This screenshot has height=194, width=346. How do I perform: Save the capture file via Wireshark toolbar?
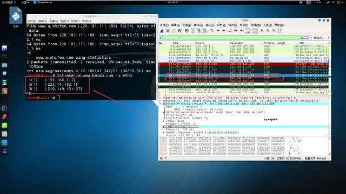click(x=192, y=31)
